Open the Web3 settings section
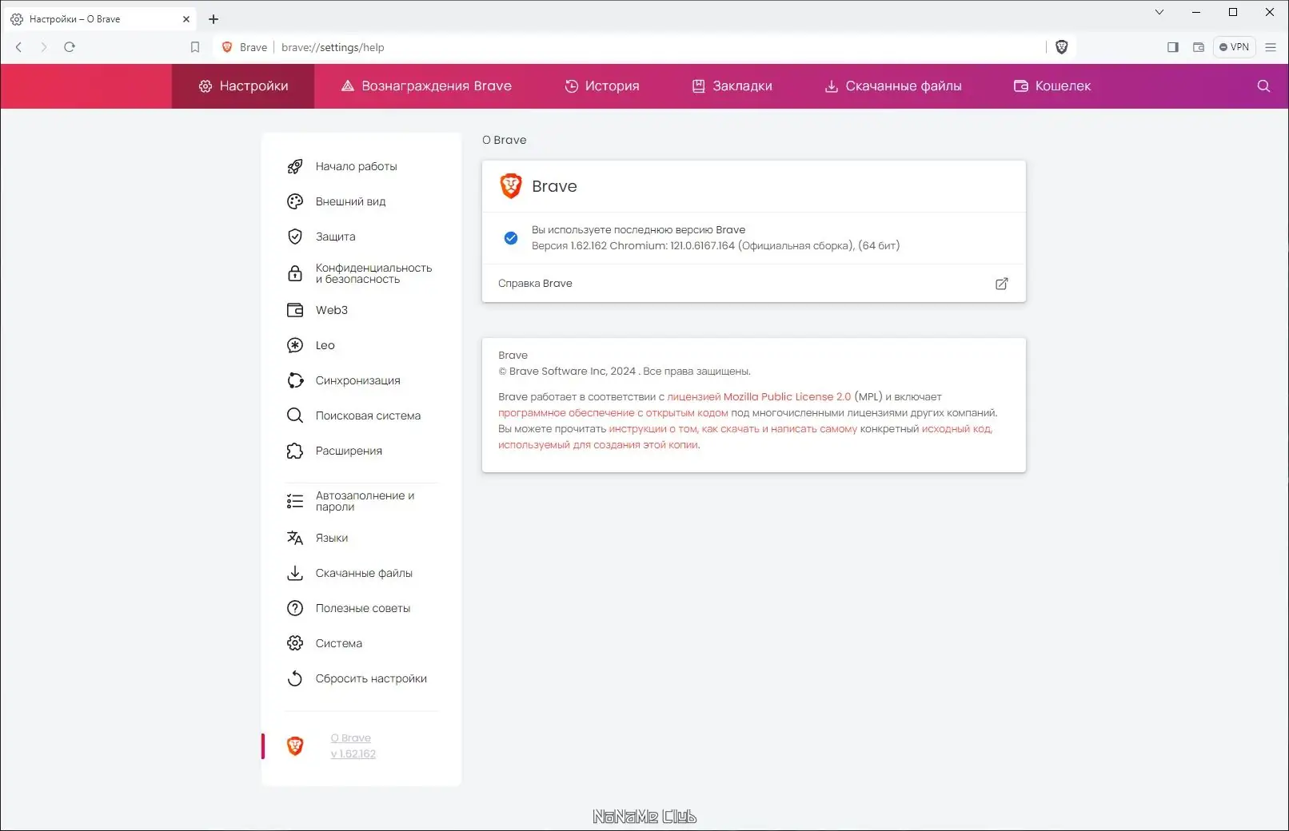The height and width of the screenshot is (831, 1289). [x=332, y=310]
